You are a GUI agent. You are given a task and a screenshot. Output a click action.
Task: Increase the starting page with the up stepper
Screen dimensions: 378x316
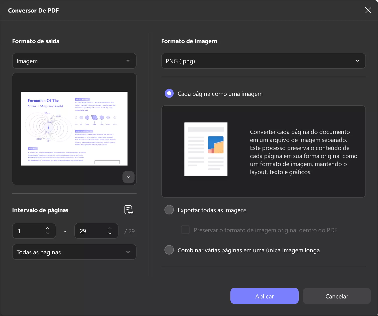47,228
